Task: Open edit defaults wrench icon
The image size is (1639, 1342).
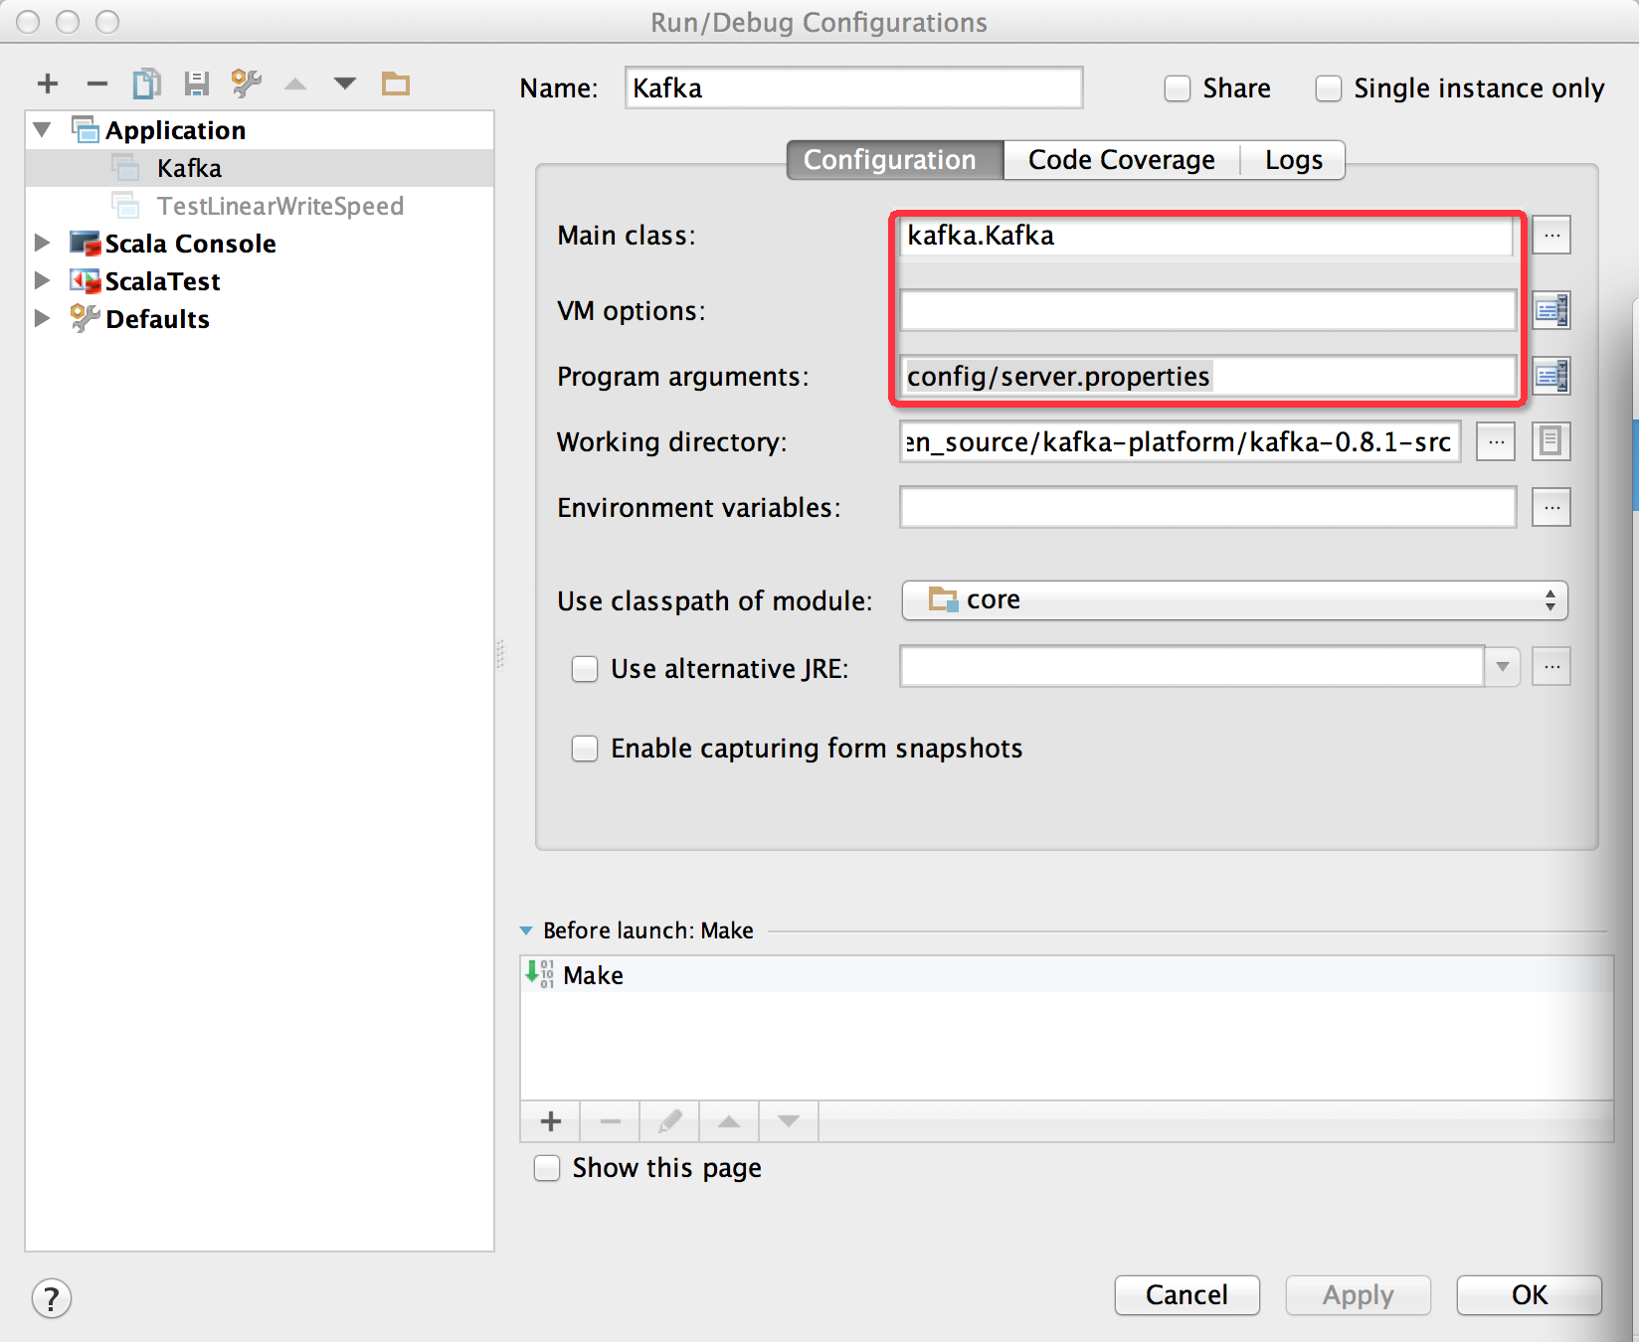Action: point(246,84)
